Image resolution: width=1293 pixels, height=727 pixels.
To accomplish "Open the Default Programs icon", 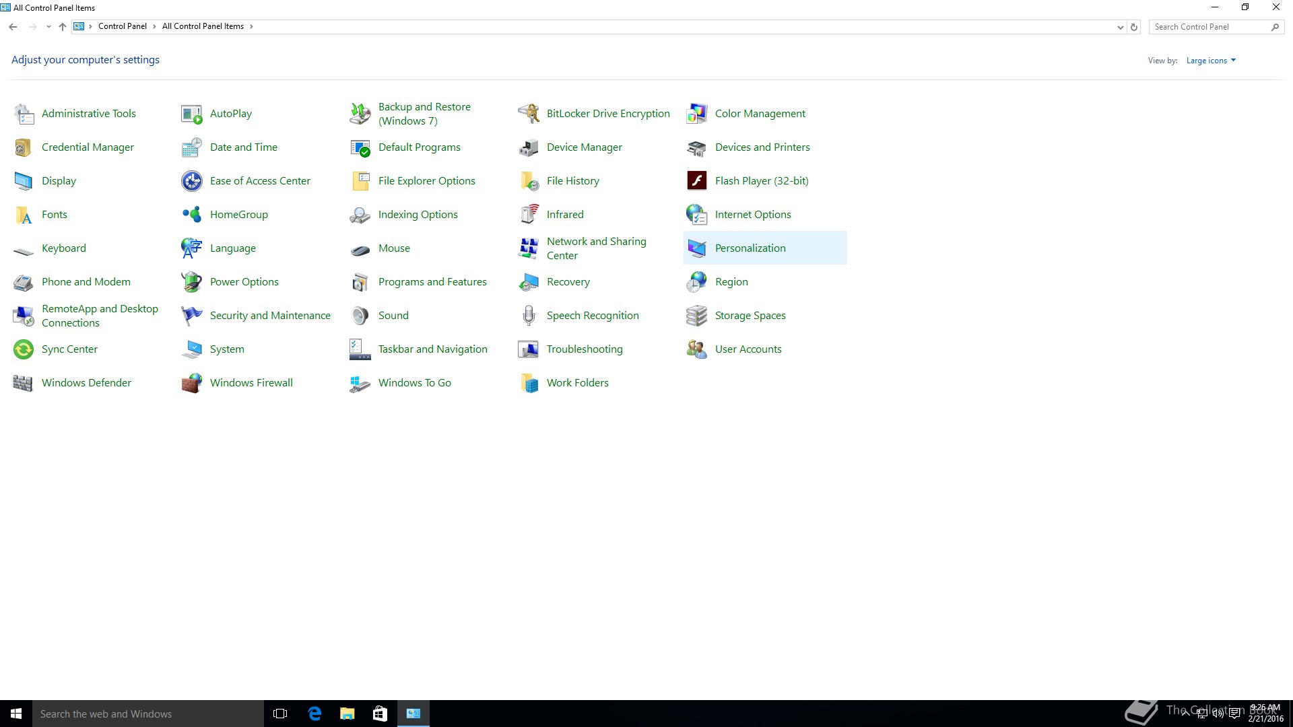I will pyautogui.click(x=360, y=147).
